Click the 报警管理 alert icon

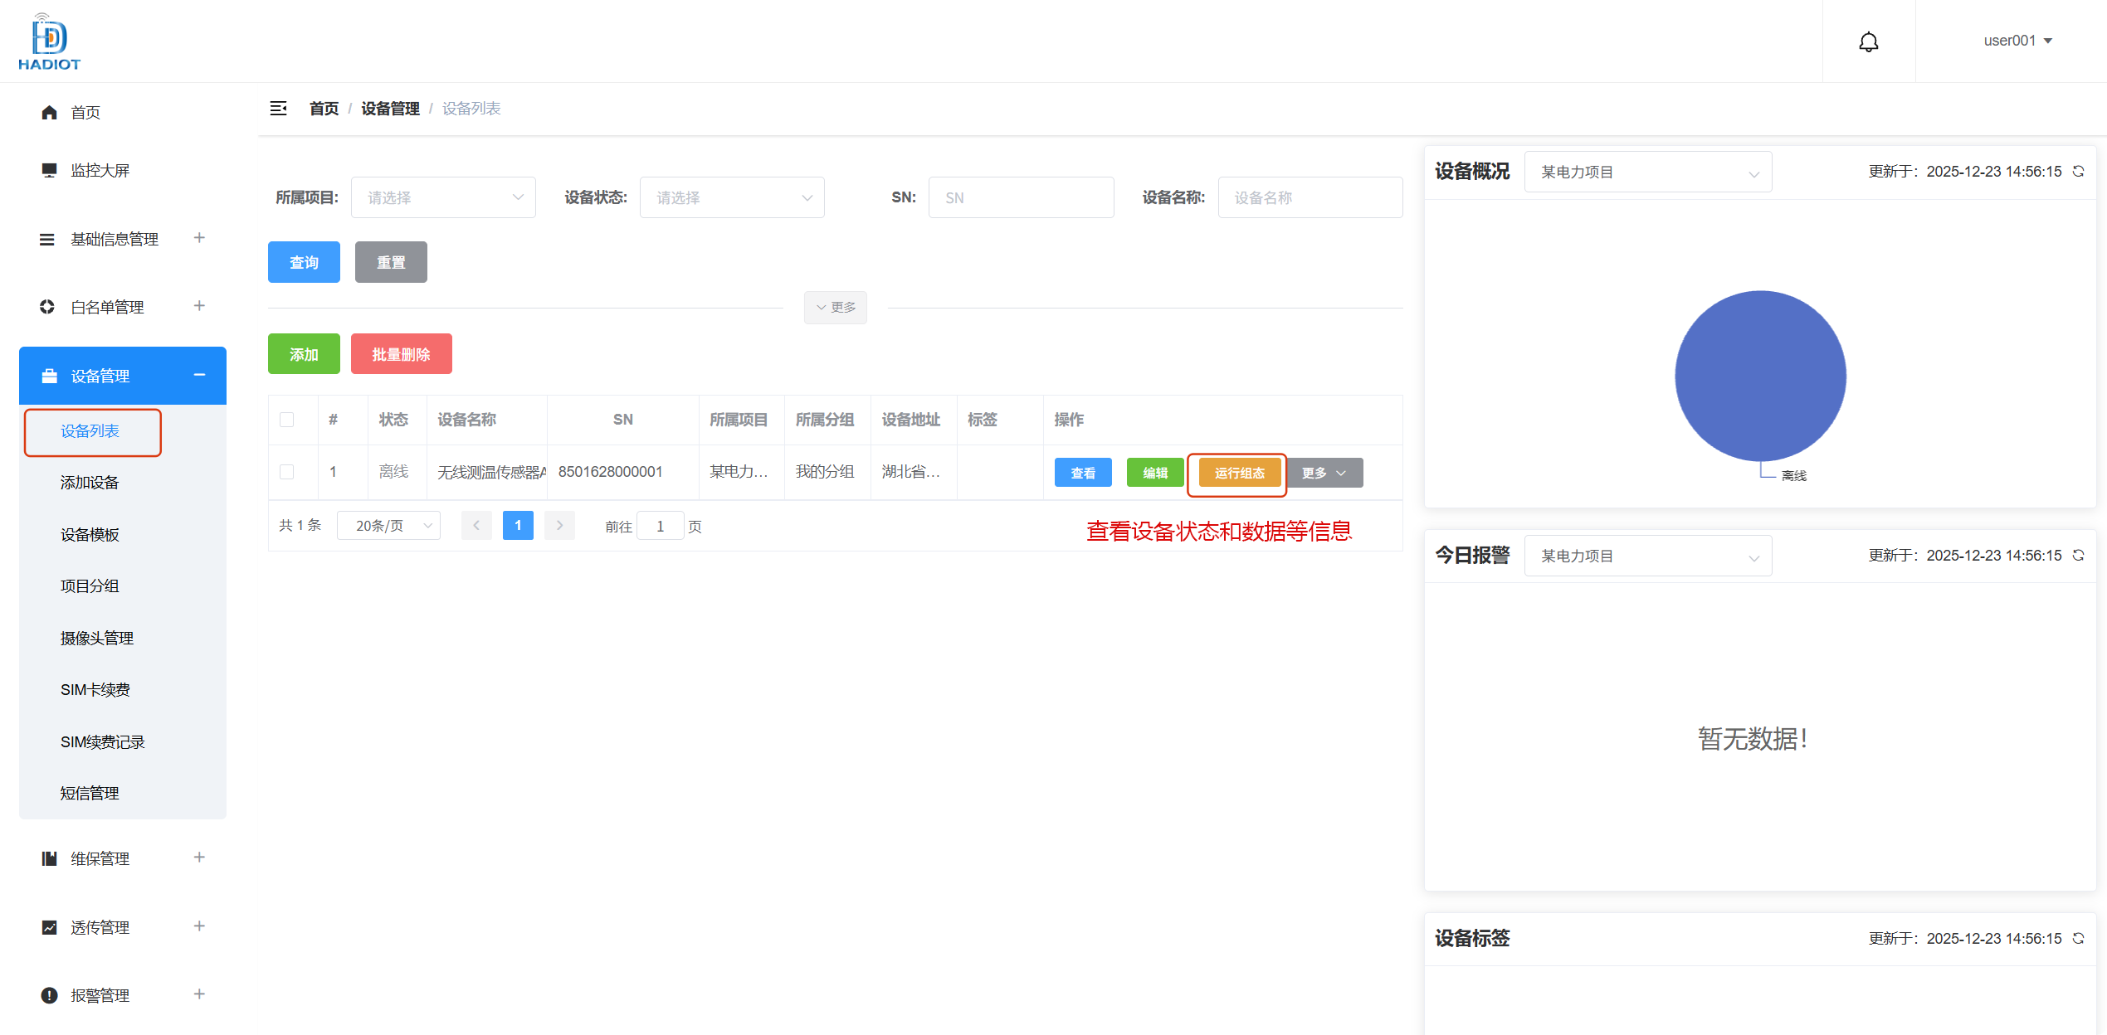[x=49, y=995]
